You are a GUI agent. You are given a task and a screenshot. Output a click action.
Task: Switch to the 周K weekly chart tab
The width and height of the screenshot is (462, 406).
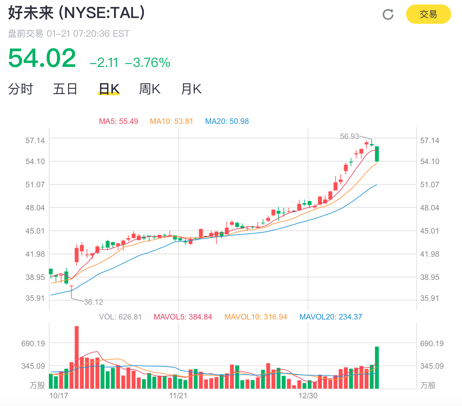(150, 89)
